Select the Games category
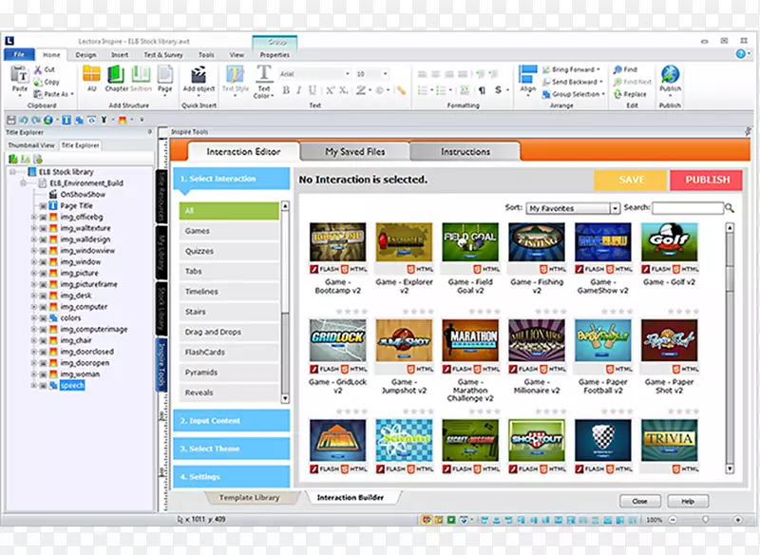This screenshot has height=555, width=760. click(229, 231)
